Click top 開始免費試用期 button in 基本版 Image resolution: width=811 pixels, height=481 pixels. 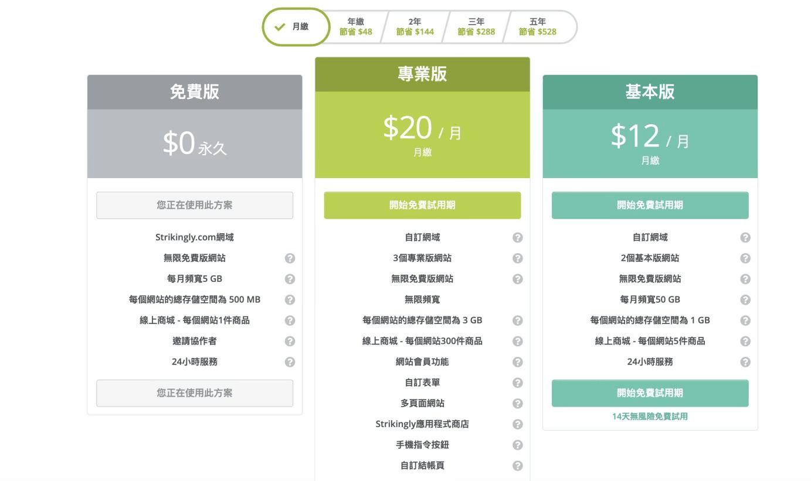(650, 205)
